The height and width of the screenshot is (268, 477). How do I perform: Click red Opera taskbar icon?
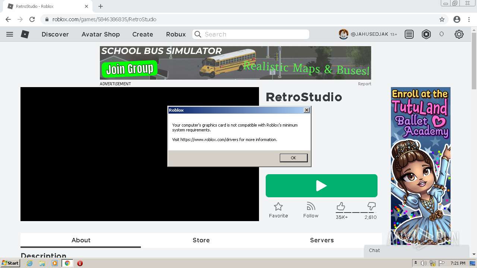coord(80,263)
